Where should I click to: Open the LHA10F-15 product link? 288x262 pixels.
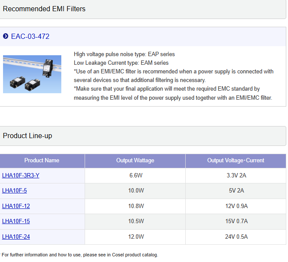pyautogui.click(x=16, y=221)
